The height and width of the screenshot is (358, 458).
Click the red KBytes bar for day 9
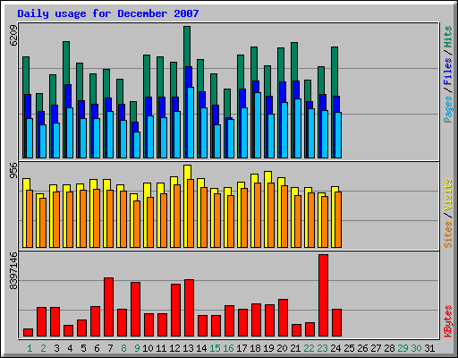(x=135, y=310)
